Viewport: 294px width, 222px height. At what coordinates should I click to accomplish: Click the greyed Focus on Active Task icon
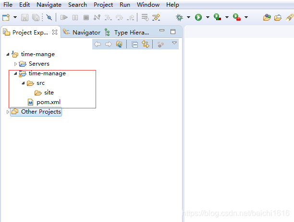pos(160,45)
